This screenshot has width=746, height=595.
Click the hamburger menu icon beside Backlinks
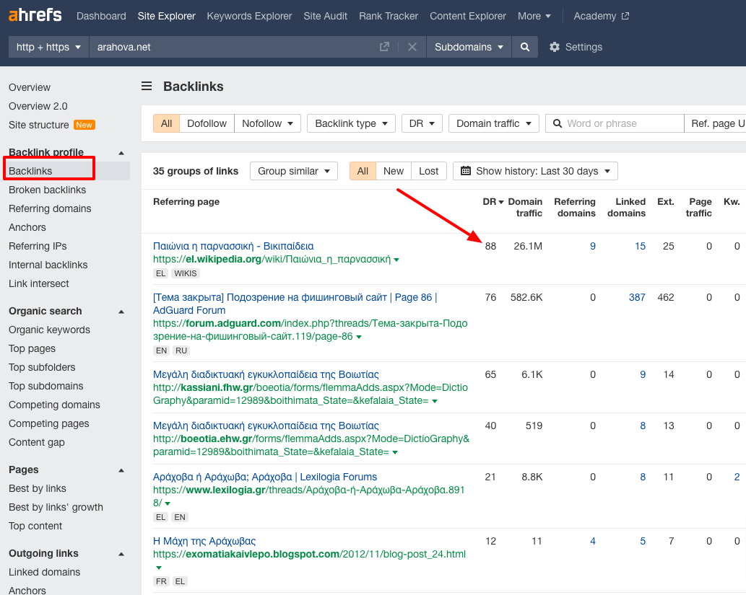pyautogui.click(x=147, y=86)
